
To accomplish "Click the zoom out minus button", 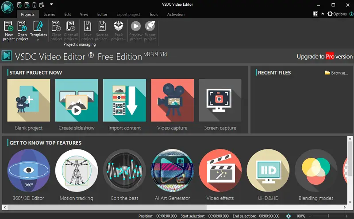I will pyautogui.click(x=310, y=216).
